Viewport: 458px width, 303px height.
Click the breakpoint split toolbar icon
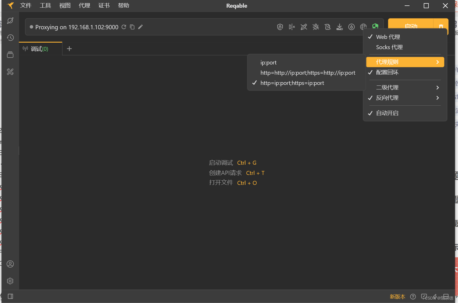[x=292, y=27]
